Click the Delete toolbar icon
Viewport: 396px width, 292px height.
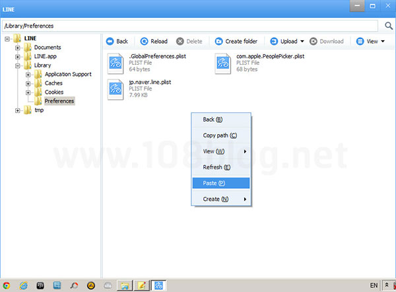click(180, 41)
